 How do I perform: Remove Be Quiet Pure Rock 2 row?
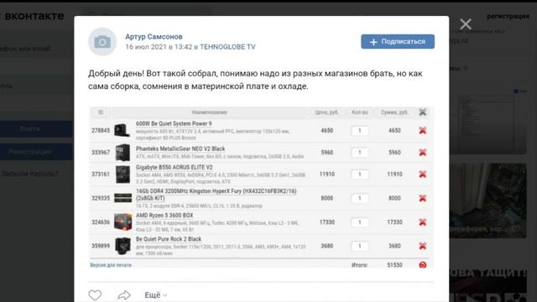click(423, 246)
